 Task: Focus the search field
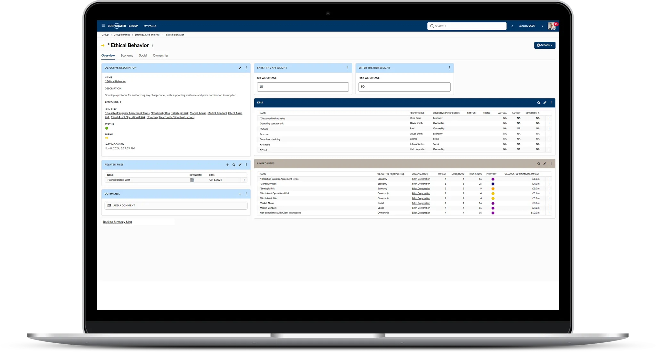point(467,26)
